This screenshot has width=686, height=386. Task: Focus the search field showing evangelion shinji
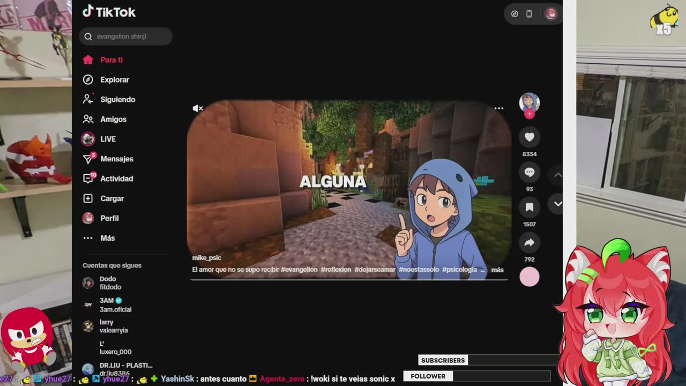click(126, 36)
